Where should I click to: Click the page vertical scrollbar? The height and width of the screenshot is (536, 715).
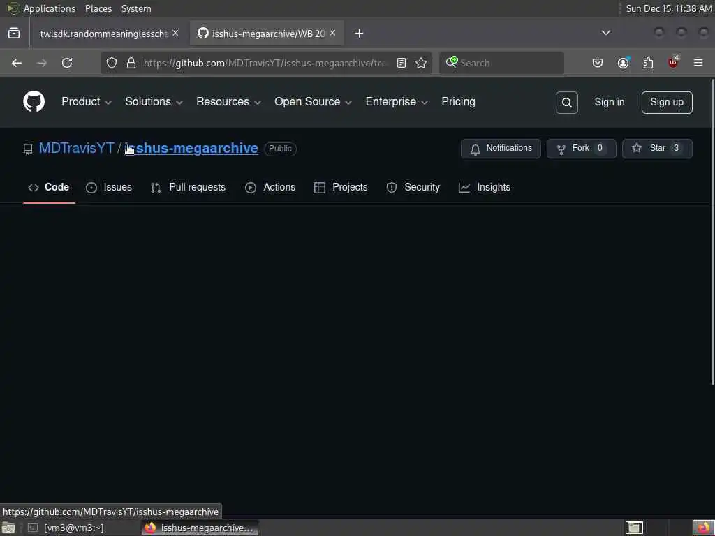tap(712, 232)
